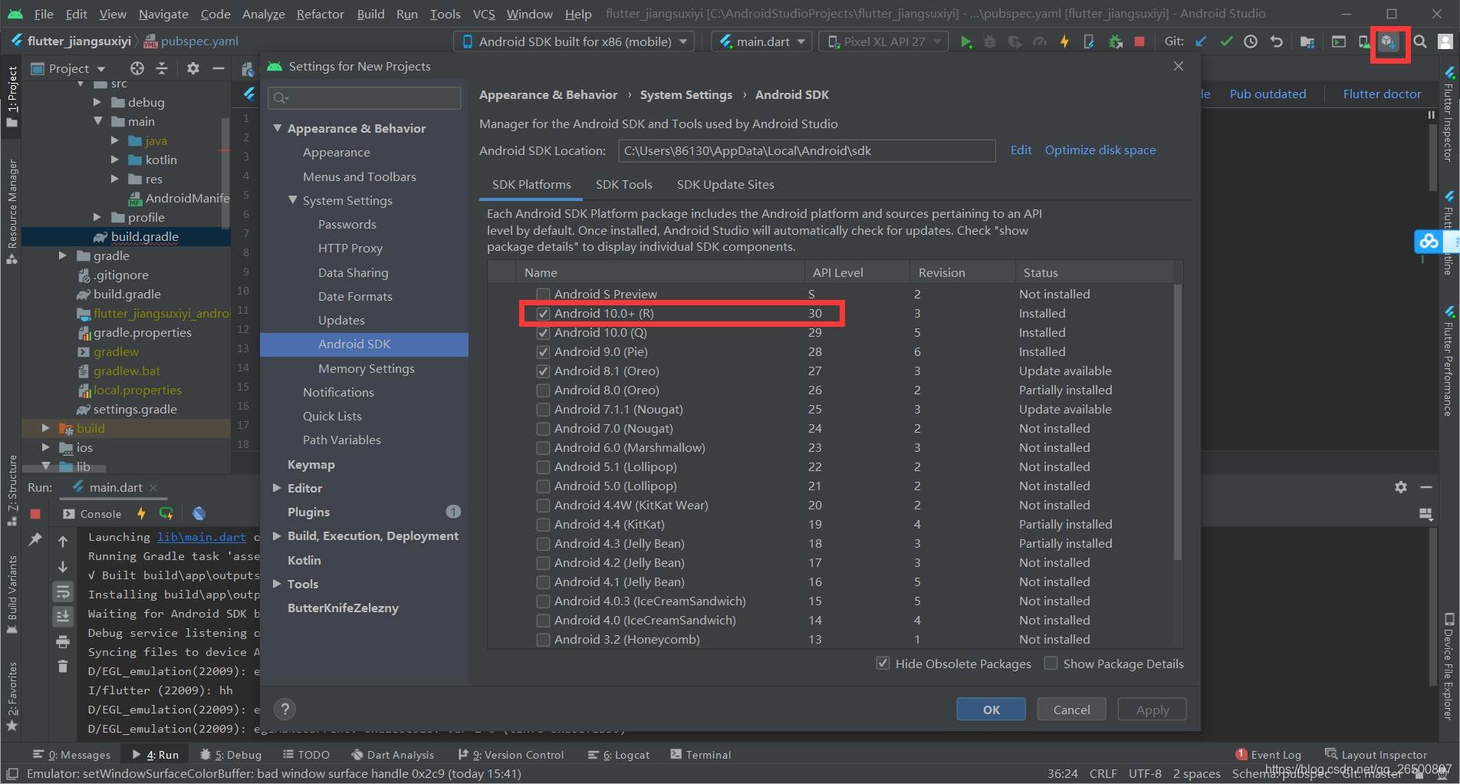The height and width of the screenshot is (784, 1460).
Task: Stop the running app with red square icon
Action: click(1139, 42)
